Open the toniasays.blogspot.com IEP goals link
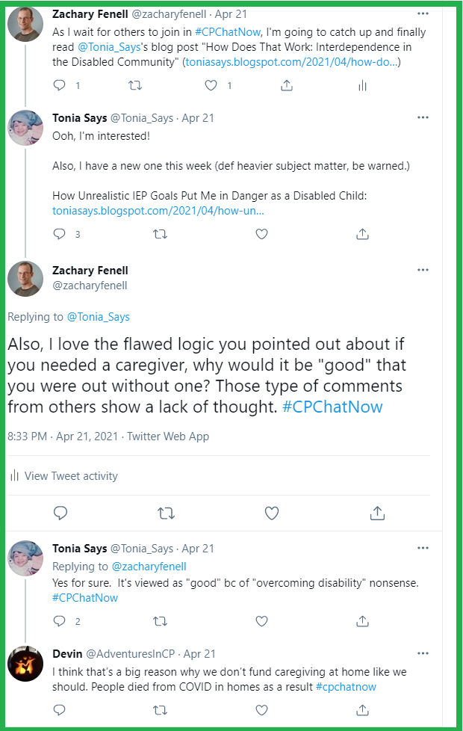 (x=158, y=211)
